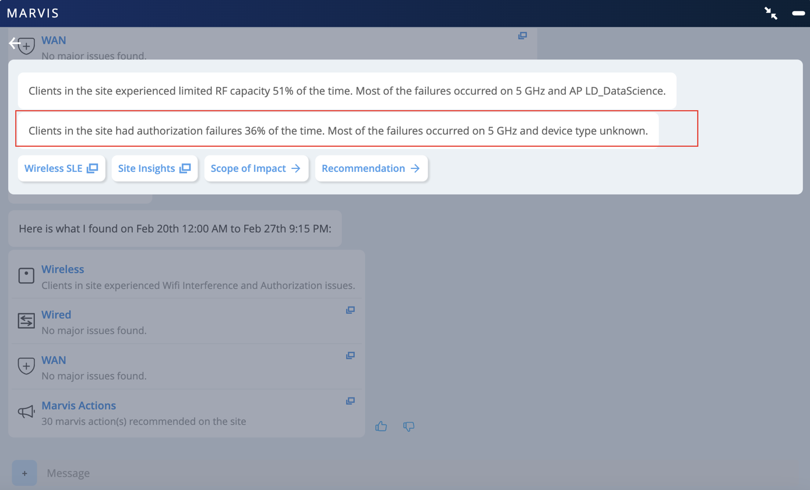810x490 pixels.
Task: Click the Wireless access point icon
Action: [25, 274]
